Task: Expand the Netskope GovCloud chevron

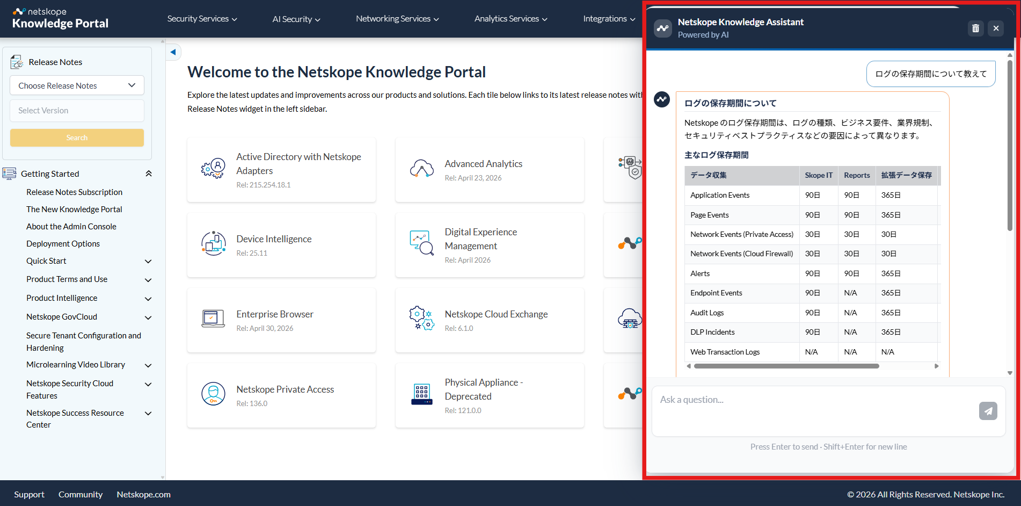Action: pyautogui.click(x=148, y=318)
